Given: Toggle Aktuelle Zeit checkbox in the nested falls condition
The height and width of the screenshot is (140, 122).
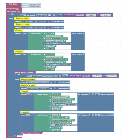Looking at the screenshot, I should tap(79, 76).
